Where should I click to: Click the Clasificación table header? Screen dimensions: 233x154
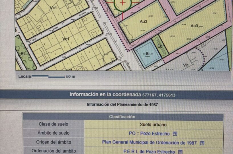click(122, 117)
